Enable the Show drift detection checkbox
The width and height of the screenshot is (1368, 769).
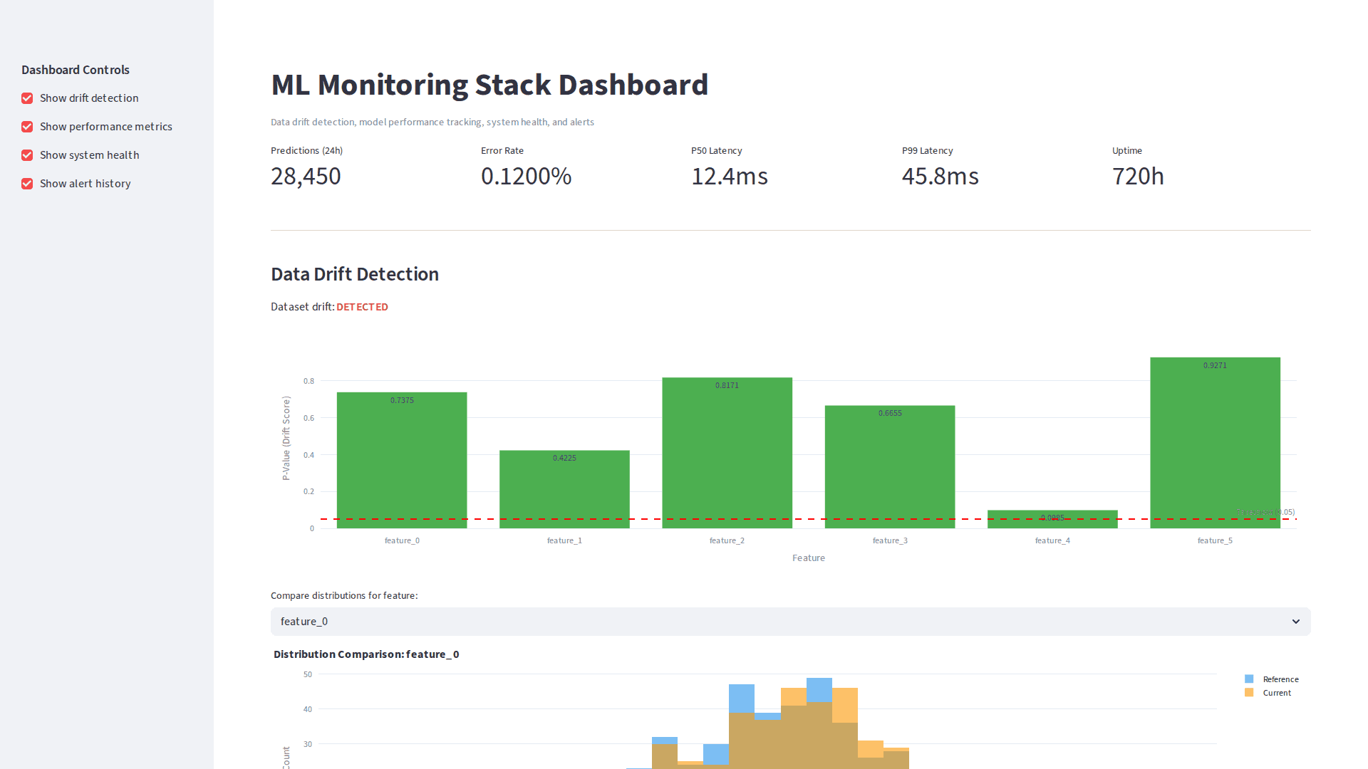[27, 98]
